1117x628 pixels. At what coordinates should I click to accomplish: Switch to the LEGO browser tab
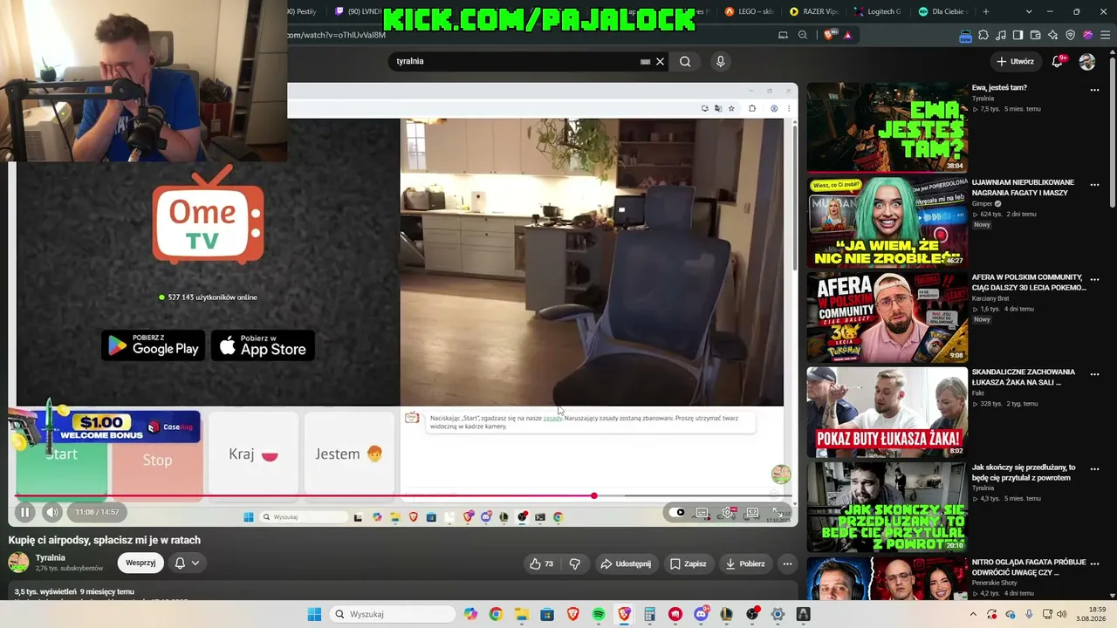coord(750,11)
